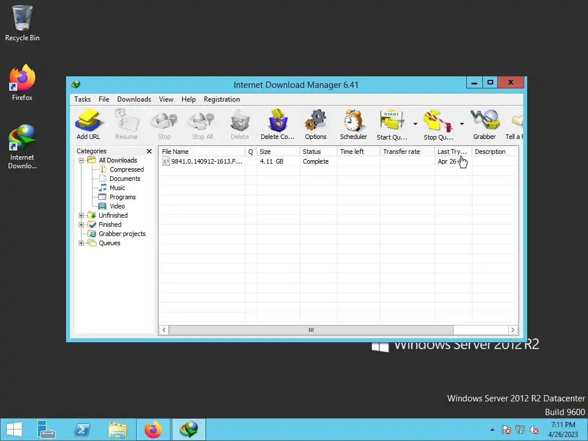Click the Complete status cell
Screen dimensions: 588x441
(315, 161)
